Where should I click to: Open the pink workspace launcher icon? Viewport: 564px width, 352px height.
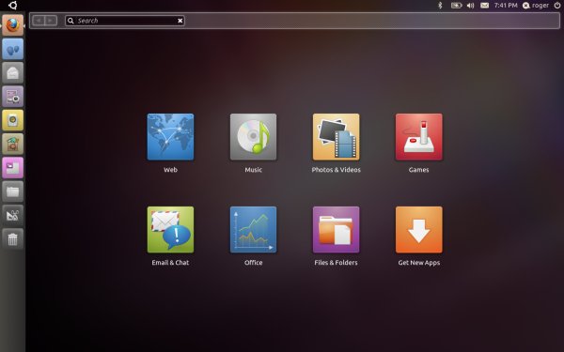click(12, 167)
